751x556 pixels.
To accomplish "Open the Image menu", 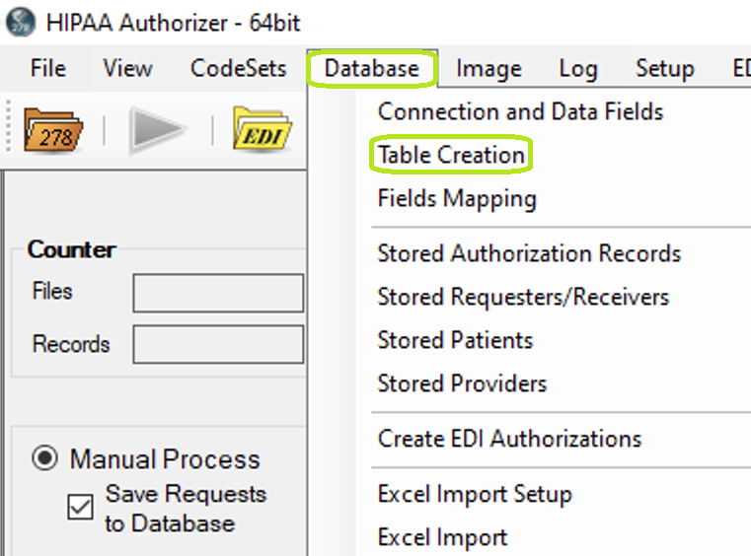I will pyautogui.click(x=488, y=68).
